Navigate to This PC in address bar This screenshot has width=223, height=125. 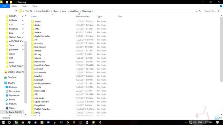29,11
